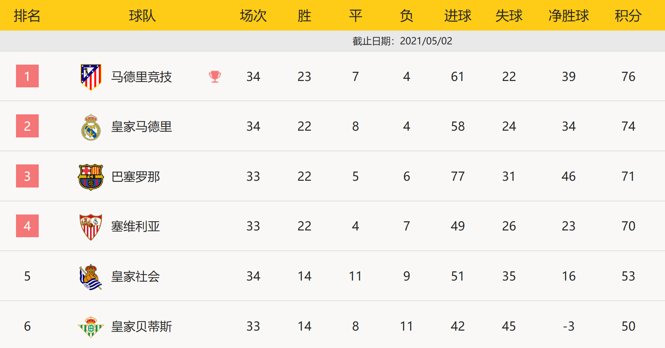Click the 场次 column header
Viewport: 665px width, 348px height.
[x=253, y=16]
